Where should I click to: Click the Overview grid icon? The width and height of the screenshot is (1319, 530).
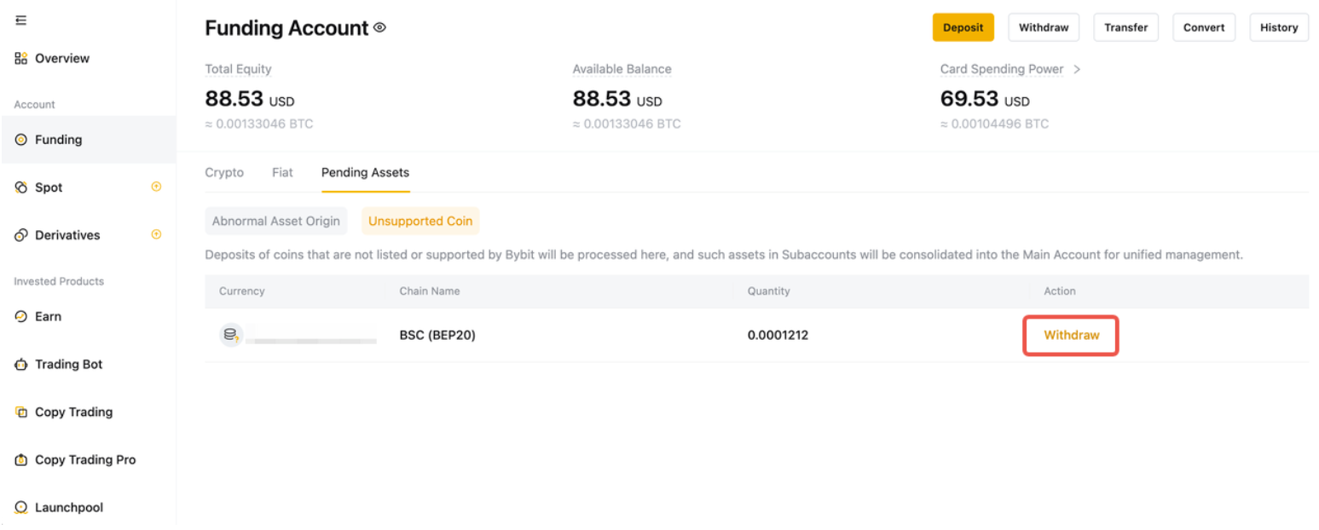[21, 59]
